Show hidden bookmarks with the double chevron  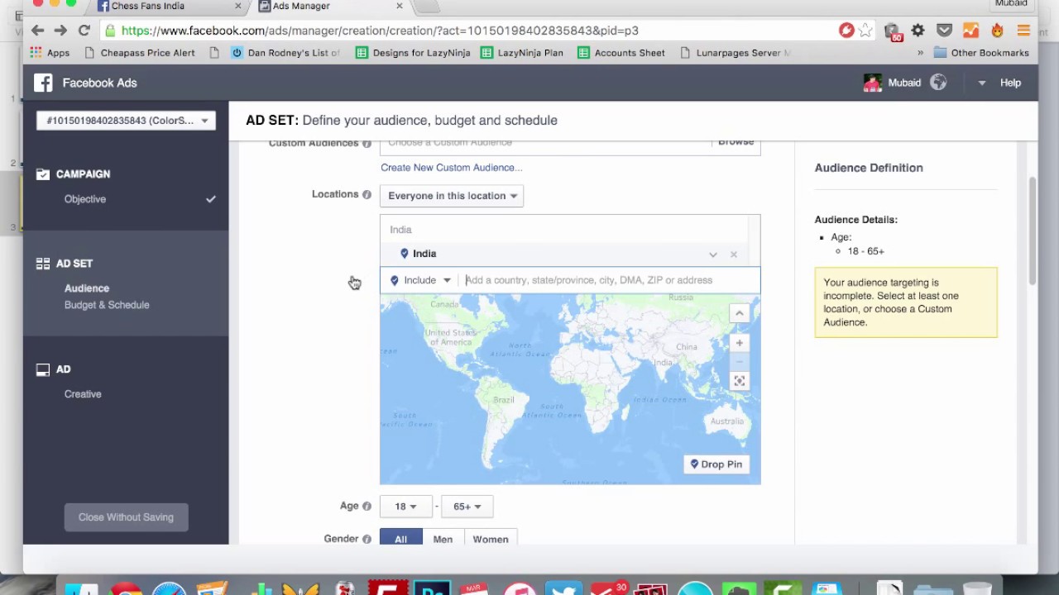coord(920,53)
